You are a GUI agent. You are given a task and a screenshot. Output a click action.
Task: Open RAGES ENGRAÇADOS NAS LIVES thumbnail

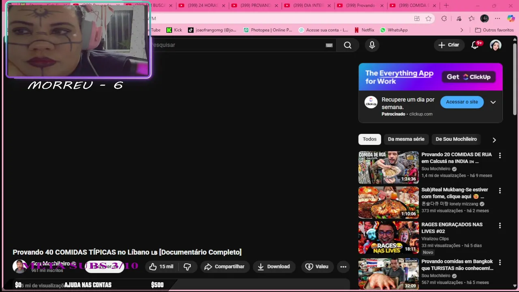388,237
